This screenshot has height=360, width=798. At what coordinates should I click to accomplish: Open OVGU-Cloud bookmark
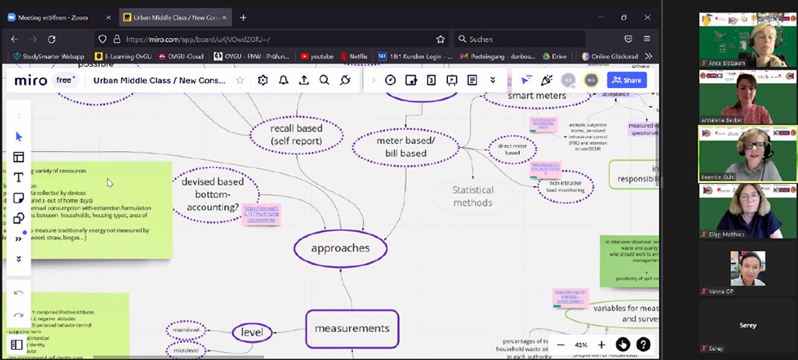click(181, 57)
